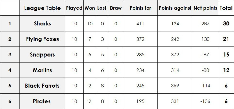Click the Points against column header

(x=175, y=8)
